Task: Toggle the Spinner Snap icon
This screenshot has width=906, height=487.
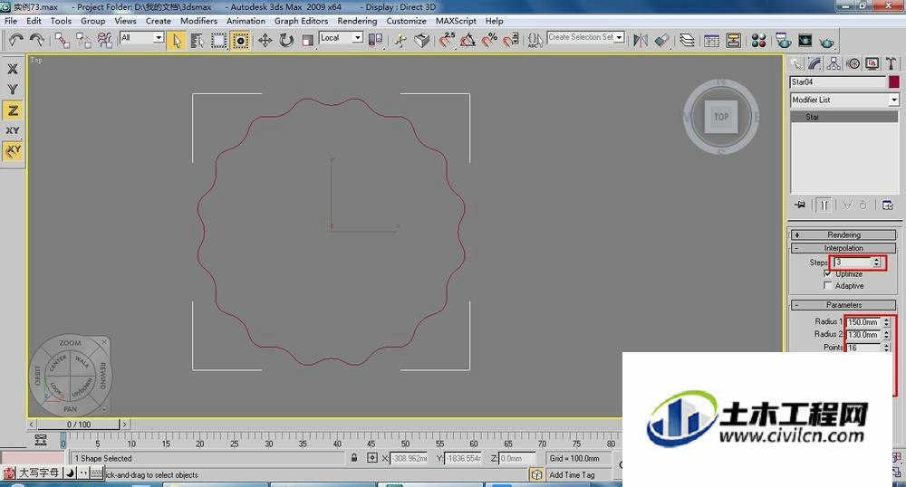Action: point(510,40)
